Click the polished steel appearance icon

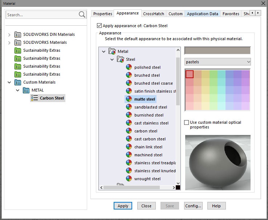point(129,67)
